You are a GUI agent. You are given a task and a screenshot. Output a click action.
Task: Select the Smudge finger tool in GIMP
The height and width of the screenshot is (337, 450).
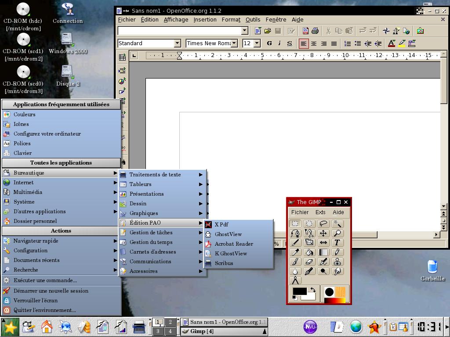[337, 271]
